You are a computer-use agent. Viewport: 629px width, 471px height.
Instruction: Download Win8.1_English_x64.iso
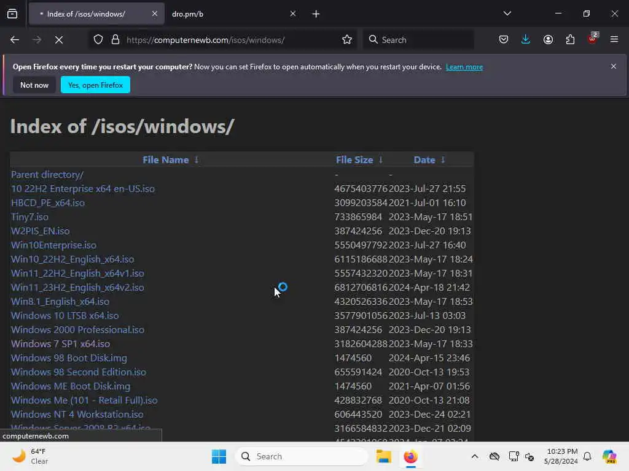[x=60, y=302]
